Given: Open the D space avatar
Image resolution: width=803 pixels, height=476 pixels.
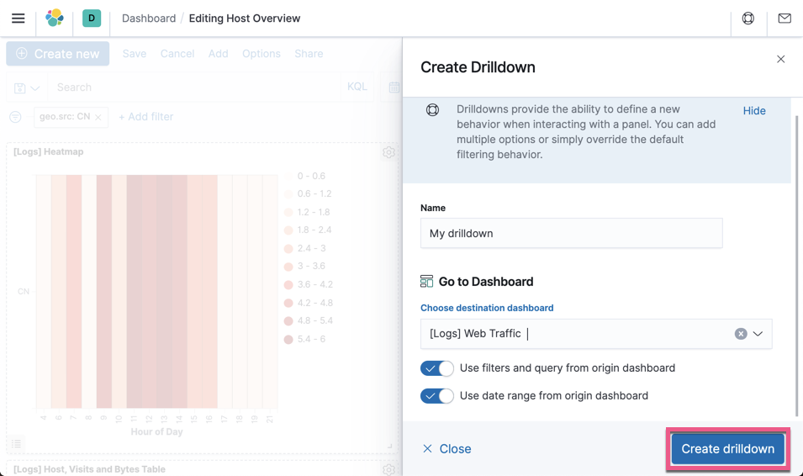Looking at the screenshot, I should pos(92,18).
